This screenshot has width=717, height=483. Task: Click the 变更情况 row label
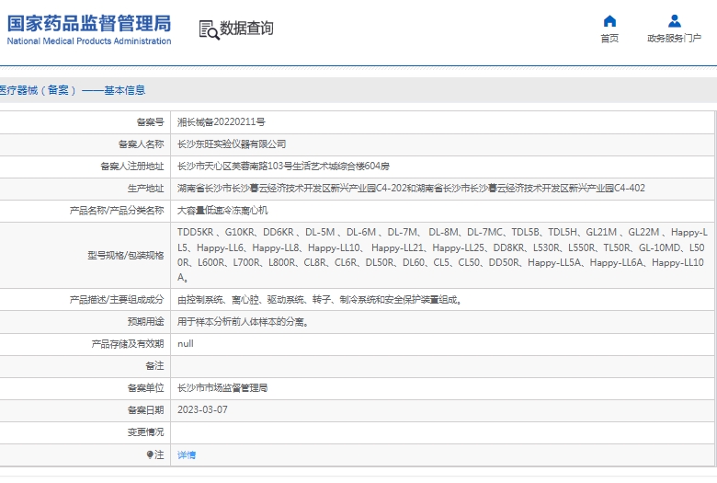[146, 432]
